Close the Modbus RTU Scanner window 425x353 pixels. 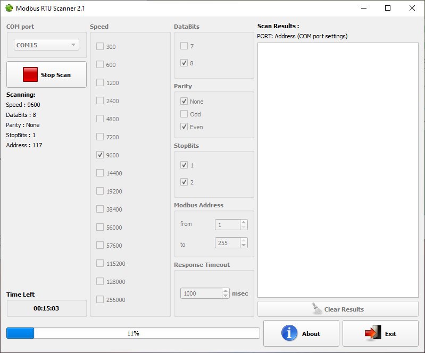412,8
